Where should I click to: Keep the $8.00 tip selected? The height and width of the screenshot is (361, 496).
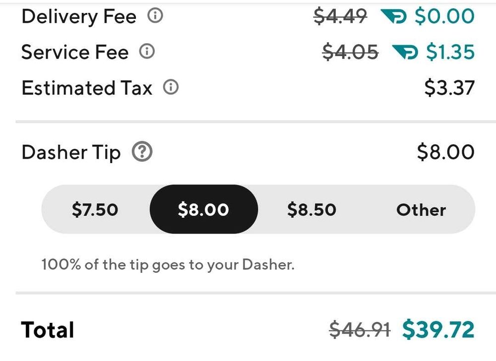click(203, 209)
